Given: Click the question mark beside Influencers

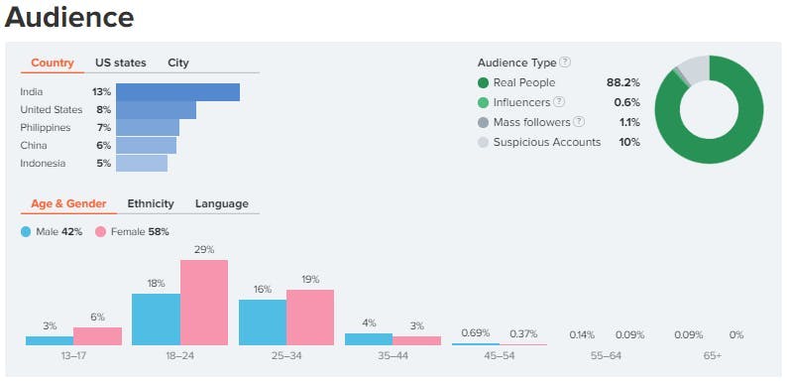Looking at the screenshot, I should coord(559,101).
